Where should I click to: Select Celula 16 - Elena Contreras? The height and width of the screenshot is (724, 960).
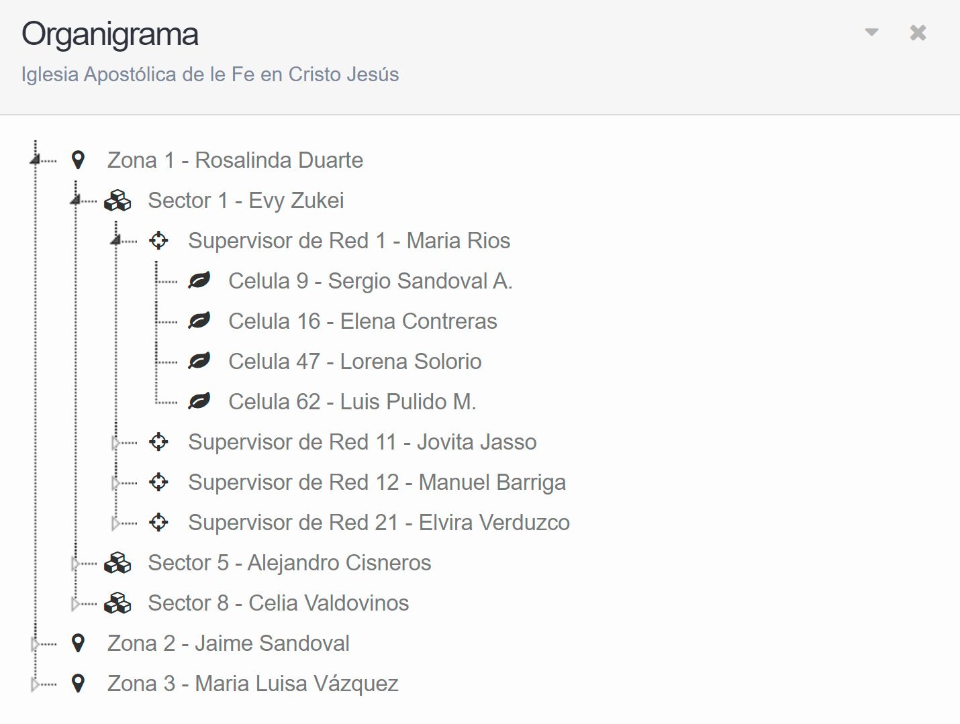pos(363,321)
